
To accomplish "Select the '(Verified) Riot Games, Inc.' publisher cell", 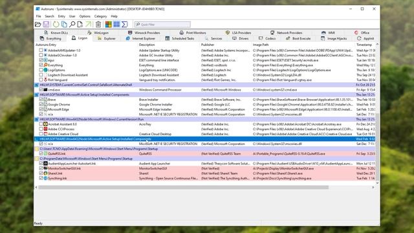I will [219, 80].
